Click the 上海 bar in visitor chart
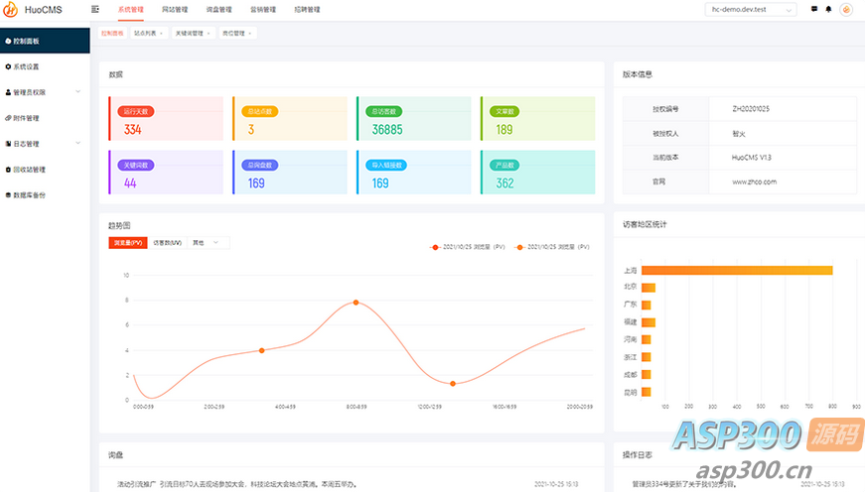Image resolution: width=865 pixels, height=492 pixels. point(736,270)
